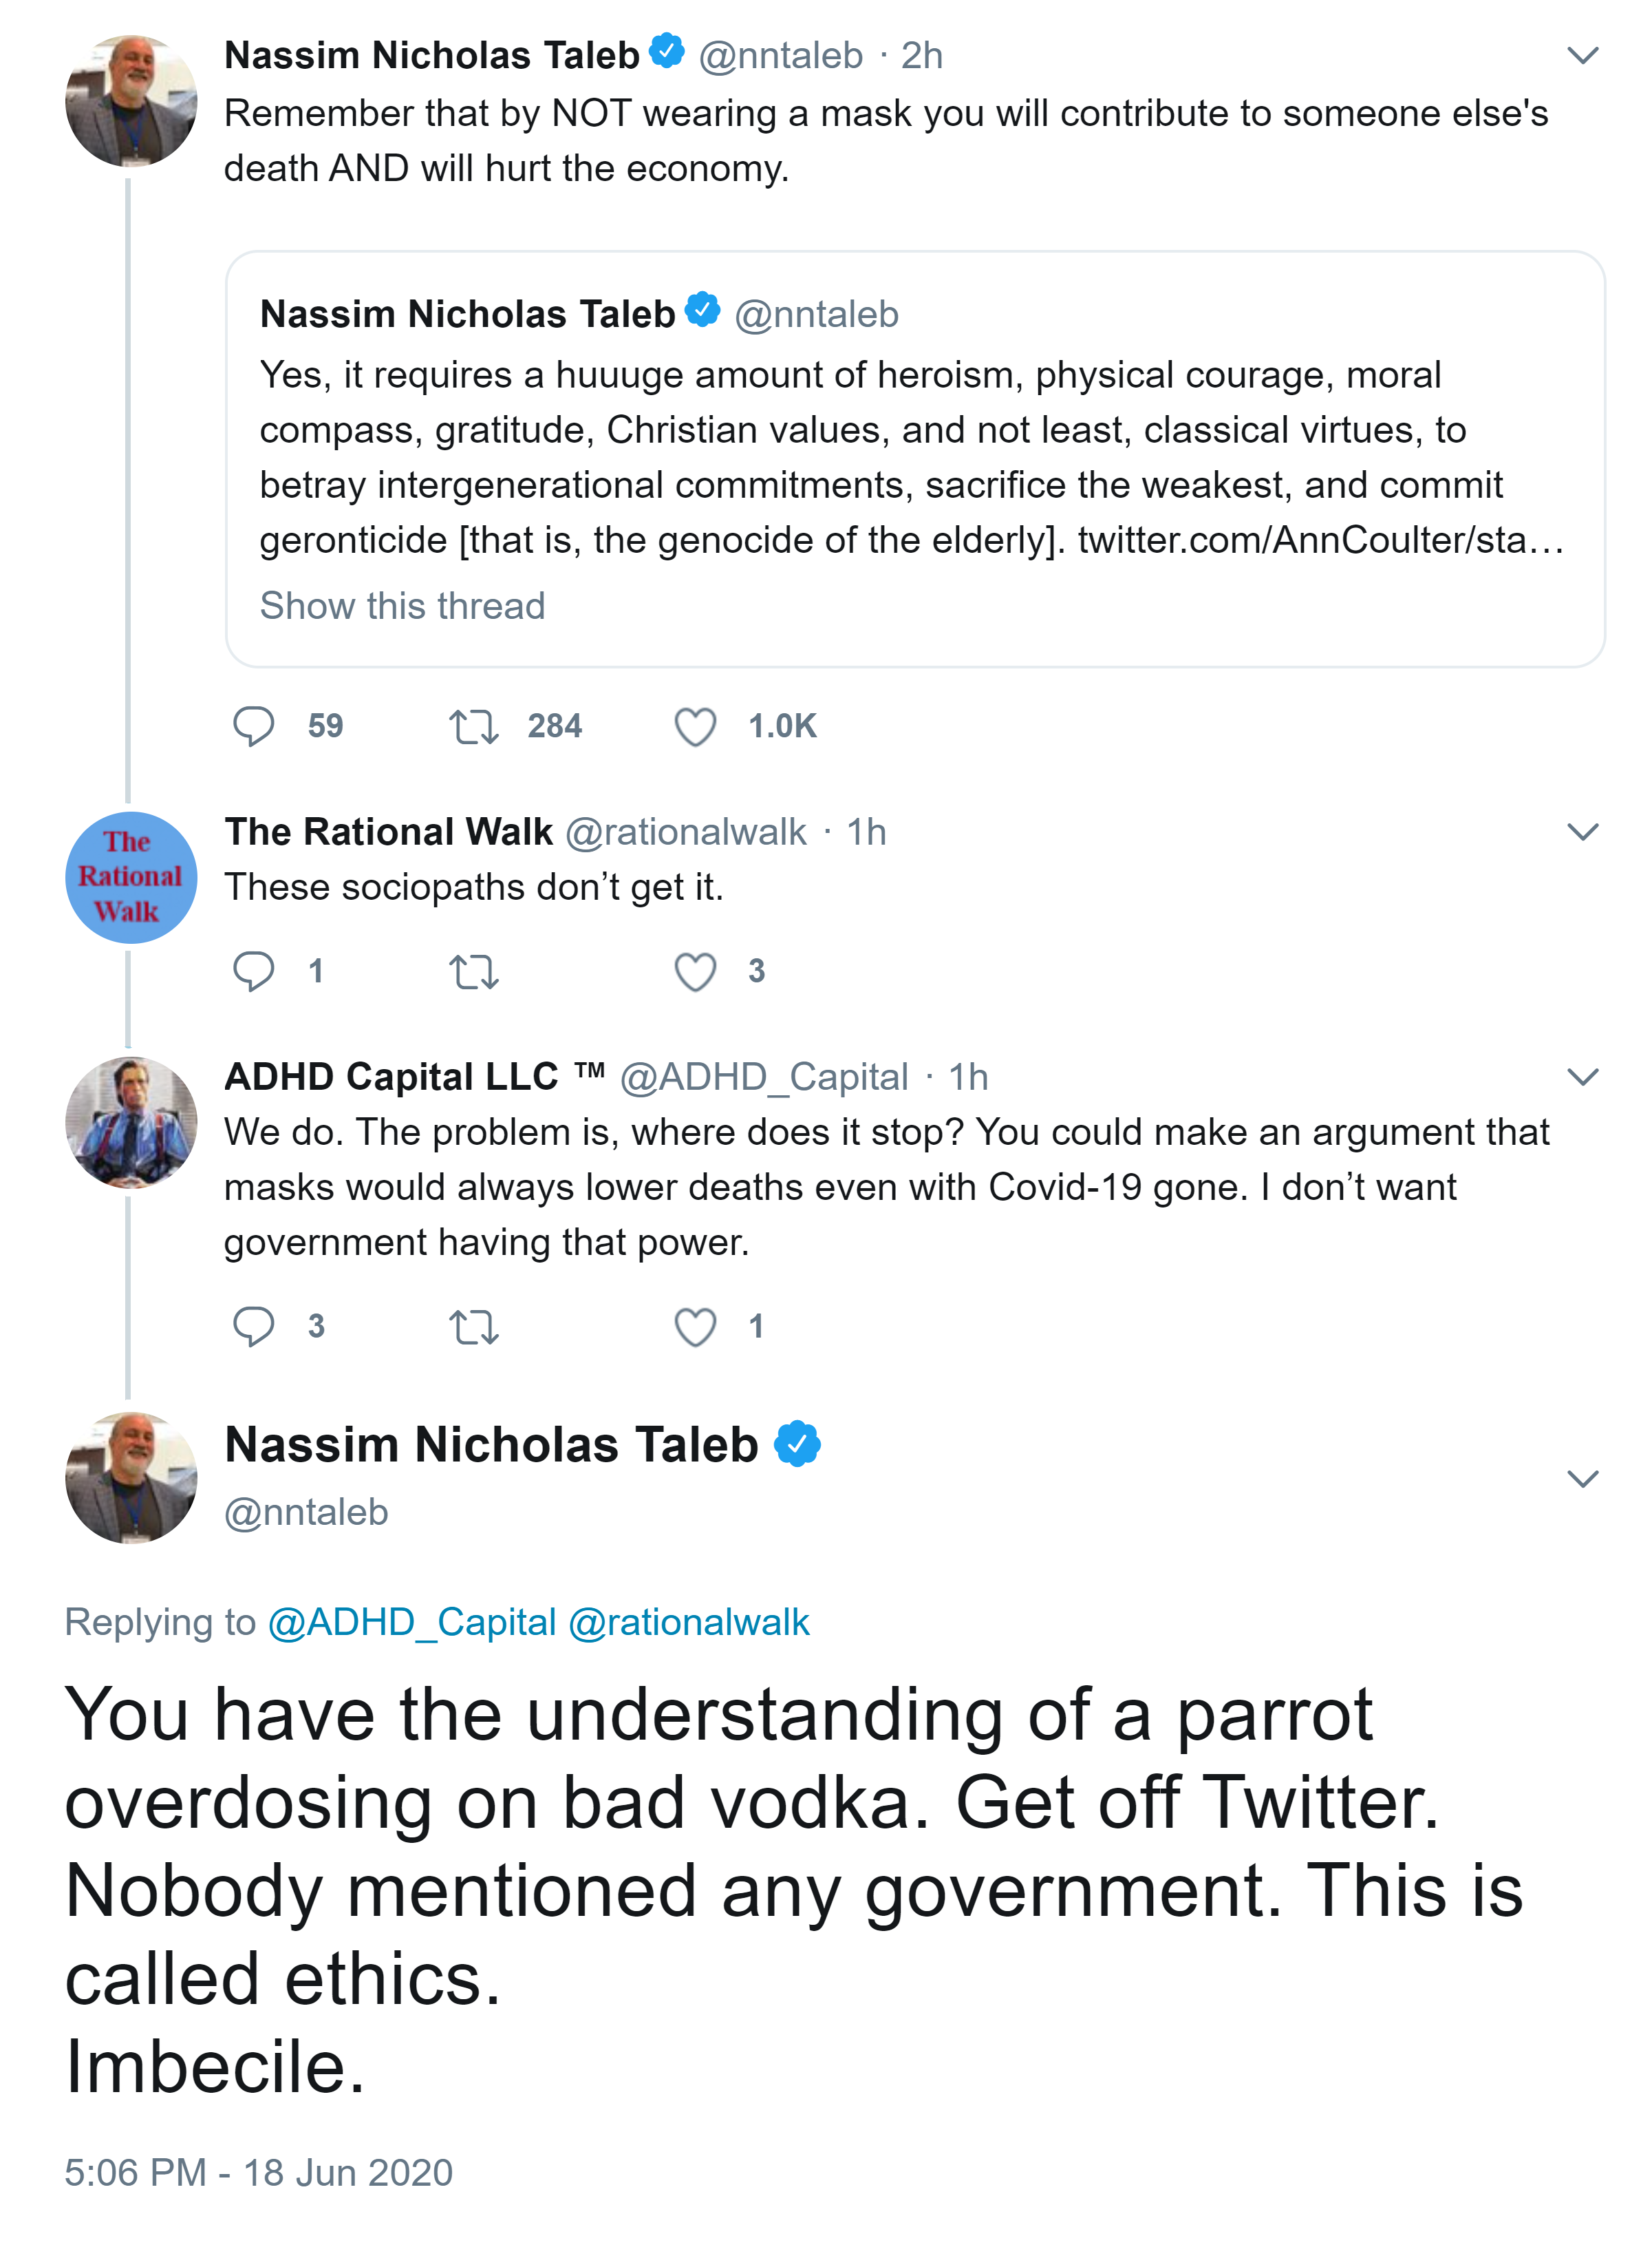
Task: Reply to ADHD Capital LLC's tweet
Action: point(253,1326)
